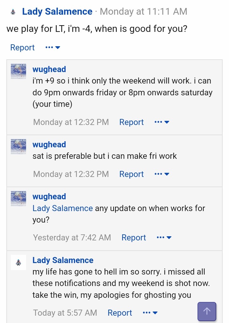Click wughead's avatar on 'any update' reply
The image size is (229, 323).
[x=18, y=199]
